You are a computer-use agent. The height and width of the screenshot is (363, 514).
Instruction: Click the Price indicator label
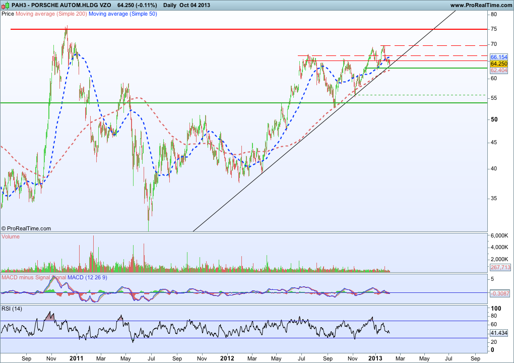8,14
